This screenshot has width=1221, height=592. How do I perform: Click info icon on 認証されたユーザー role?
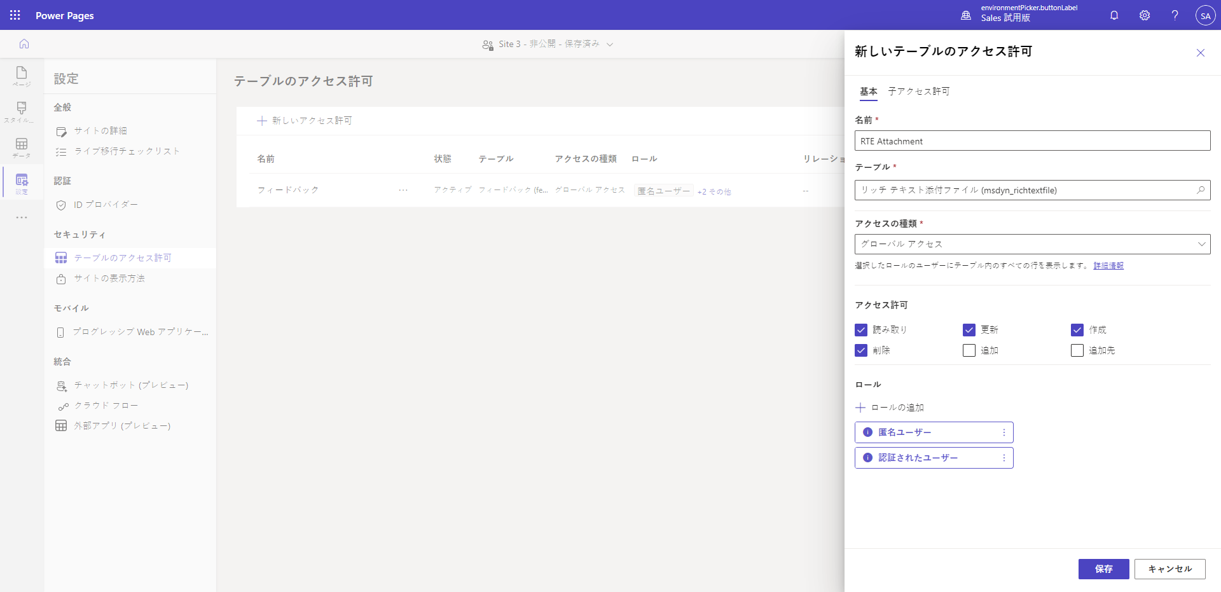click(867, 458)
